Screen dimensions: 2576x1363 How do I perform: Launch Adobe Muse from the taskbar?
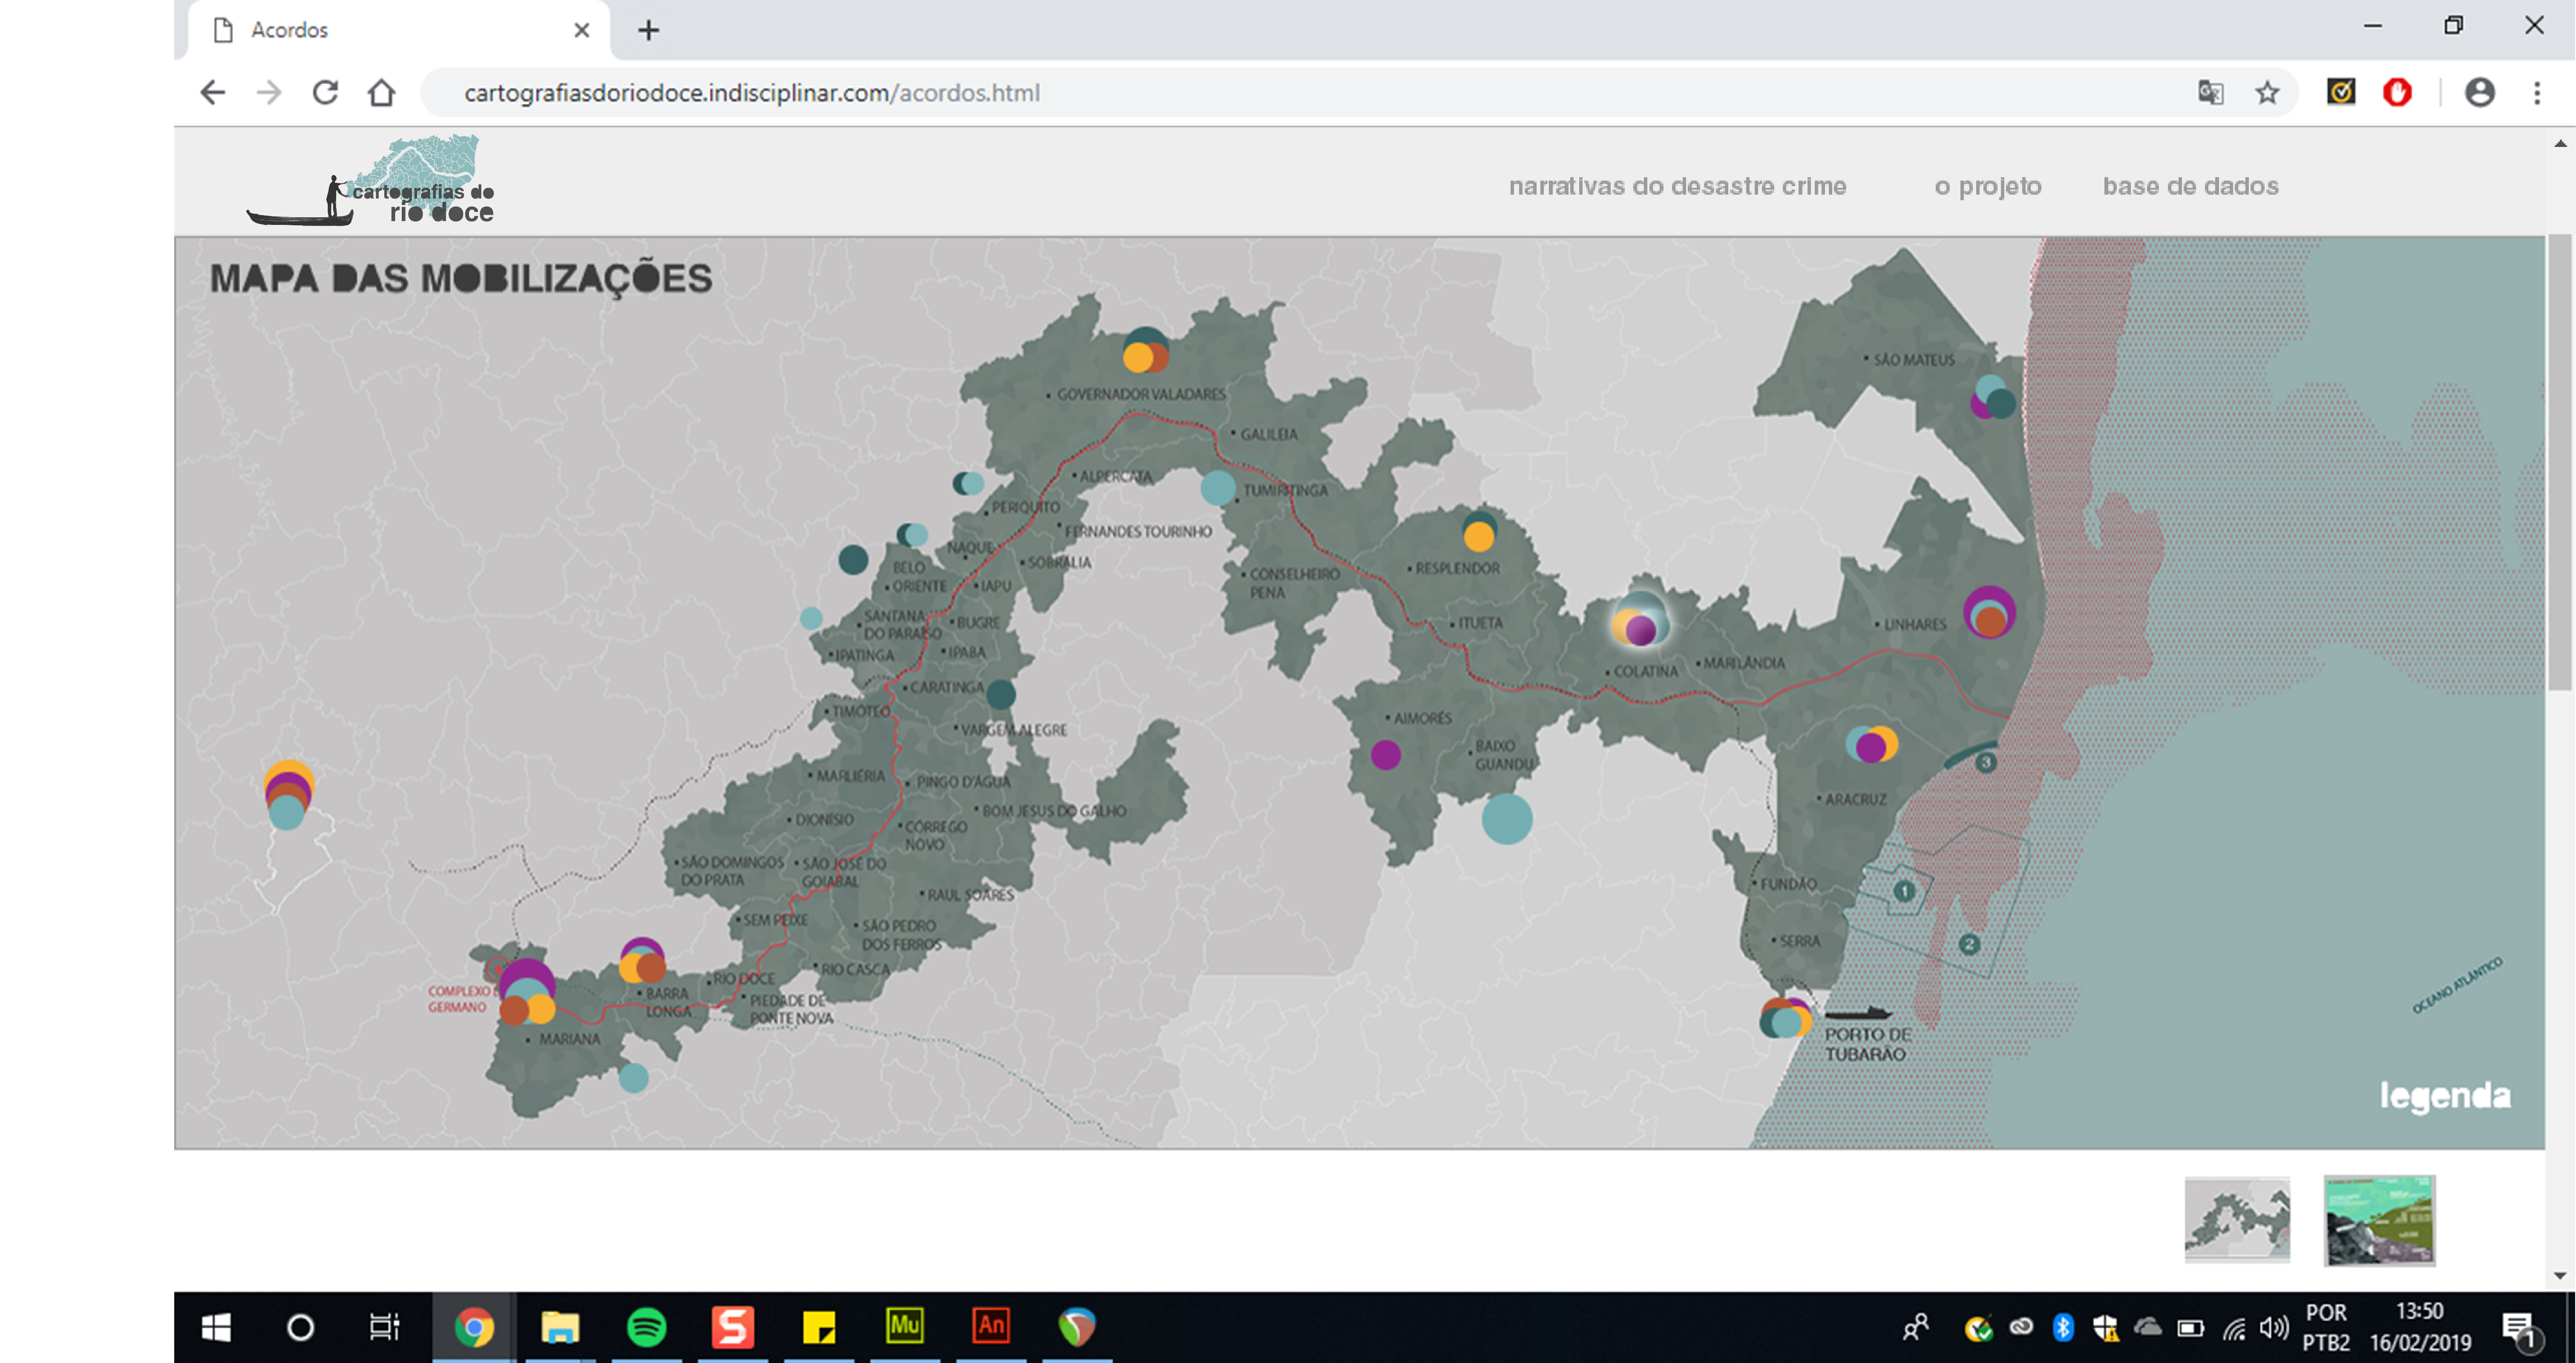click(904, 1327)
